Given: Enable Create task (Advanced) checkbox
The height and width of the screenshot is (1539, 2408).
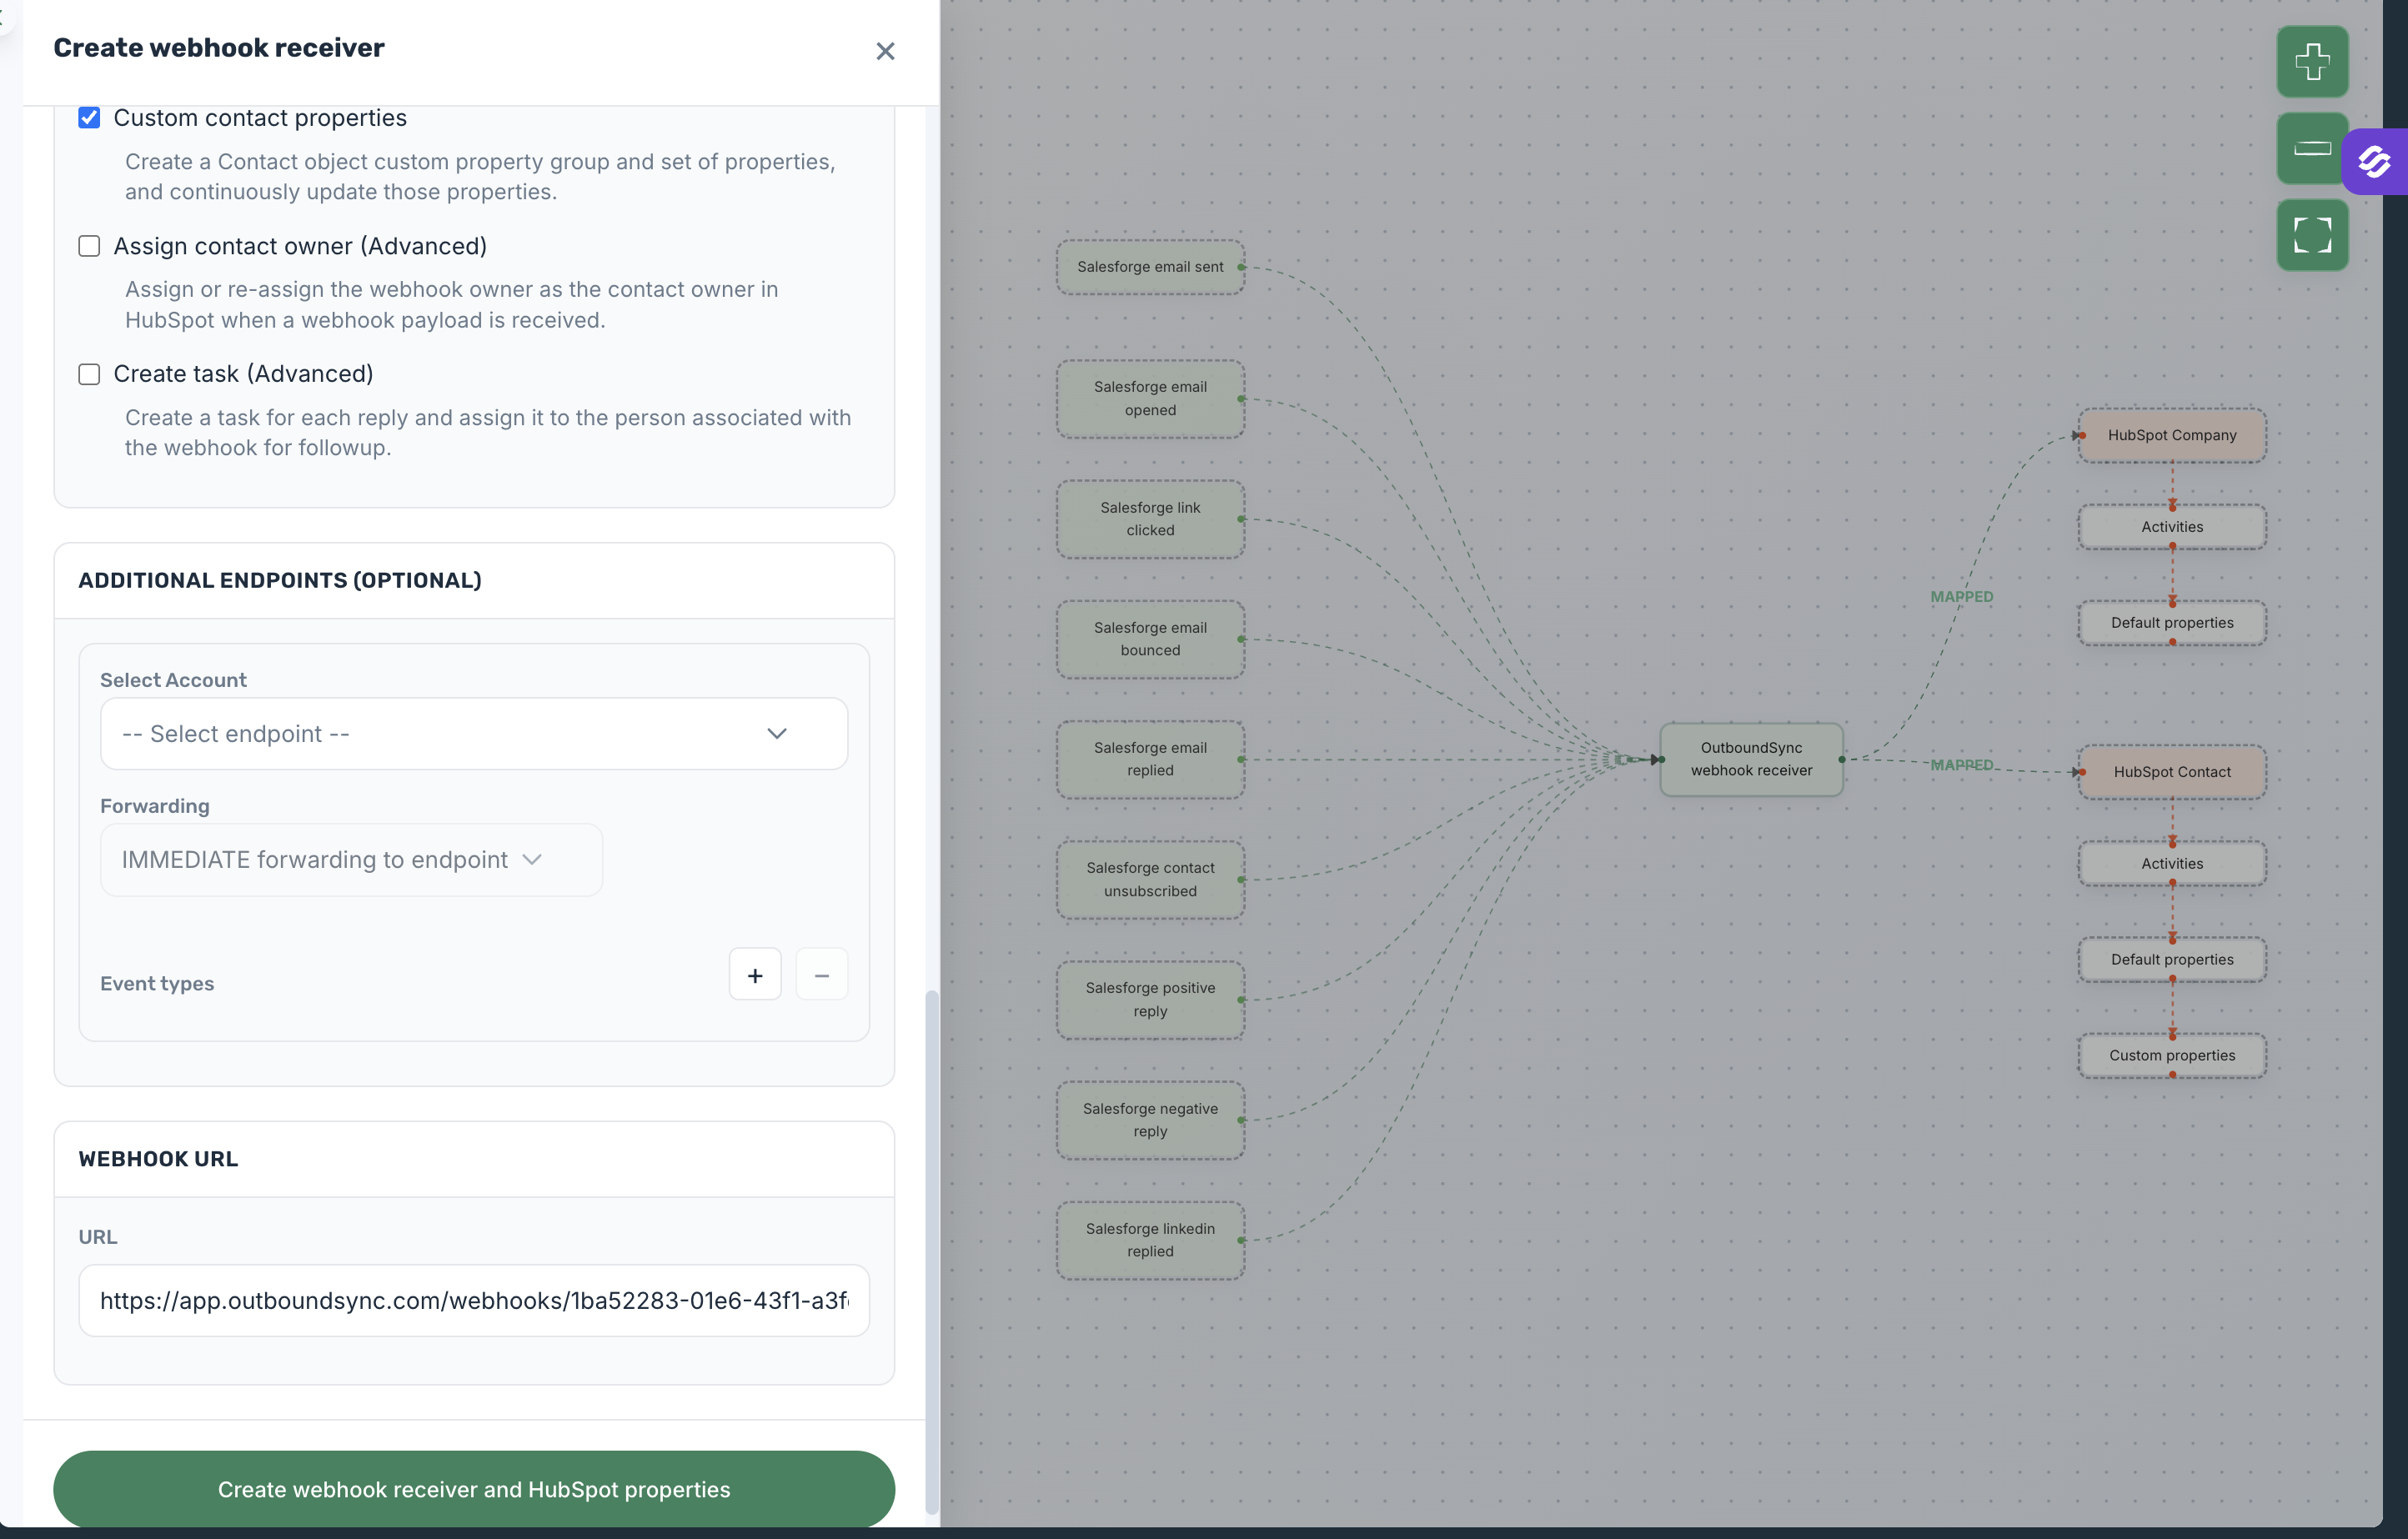Looking at the screenshot, I should pyautogui.click(x=89, y=374).
